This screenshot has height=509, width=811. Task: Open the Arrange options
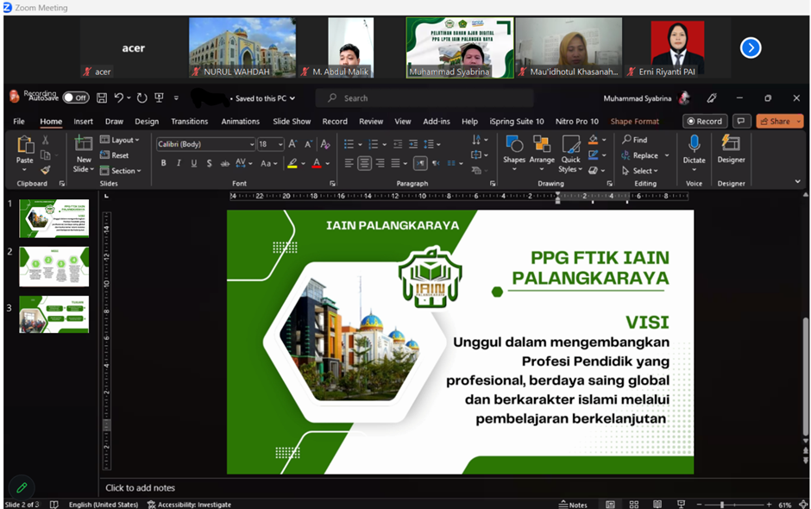[542, 154]
